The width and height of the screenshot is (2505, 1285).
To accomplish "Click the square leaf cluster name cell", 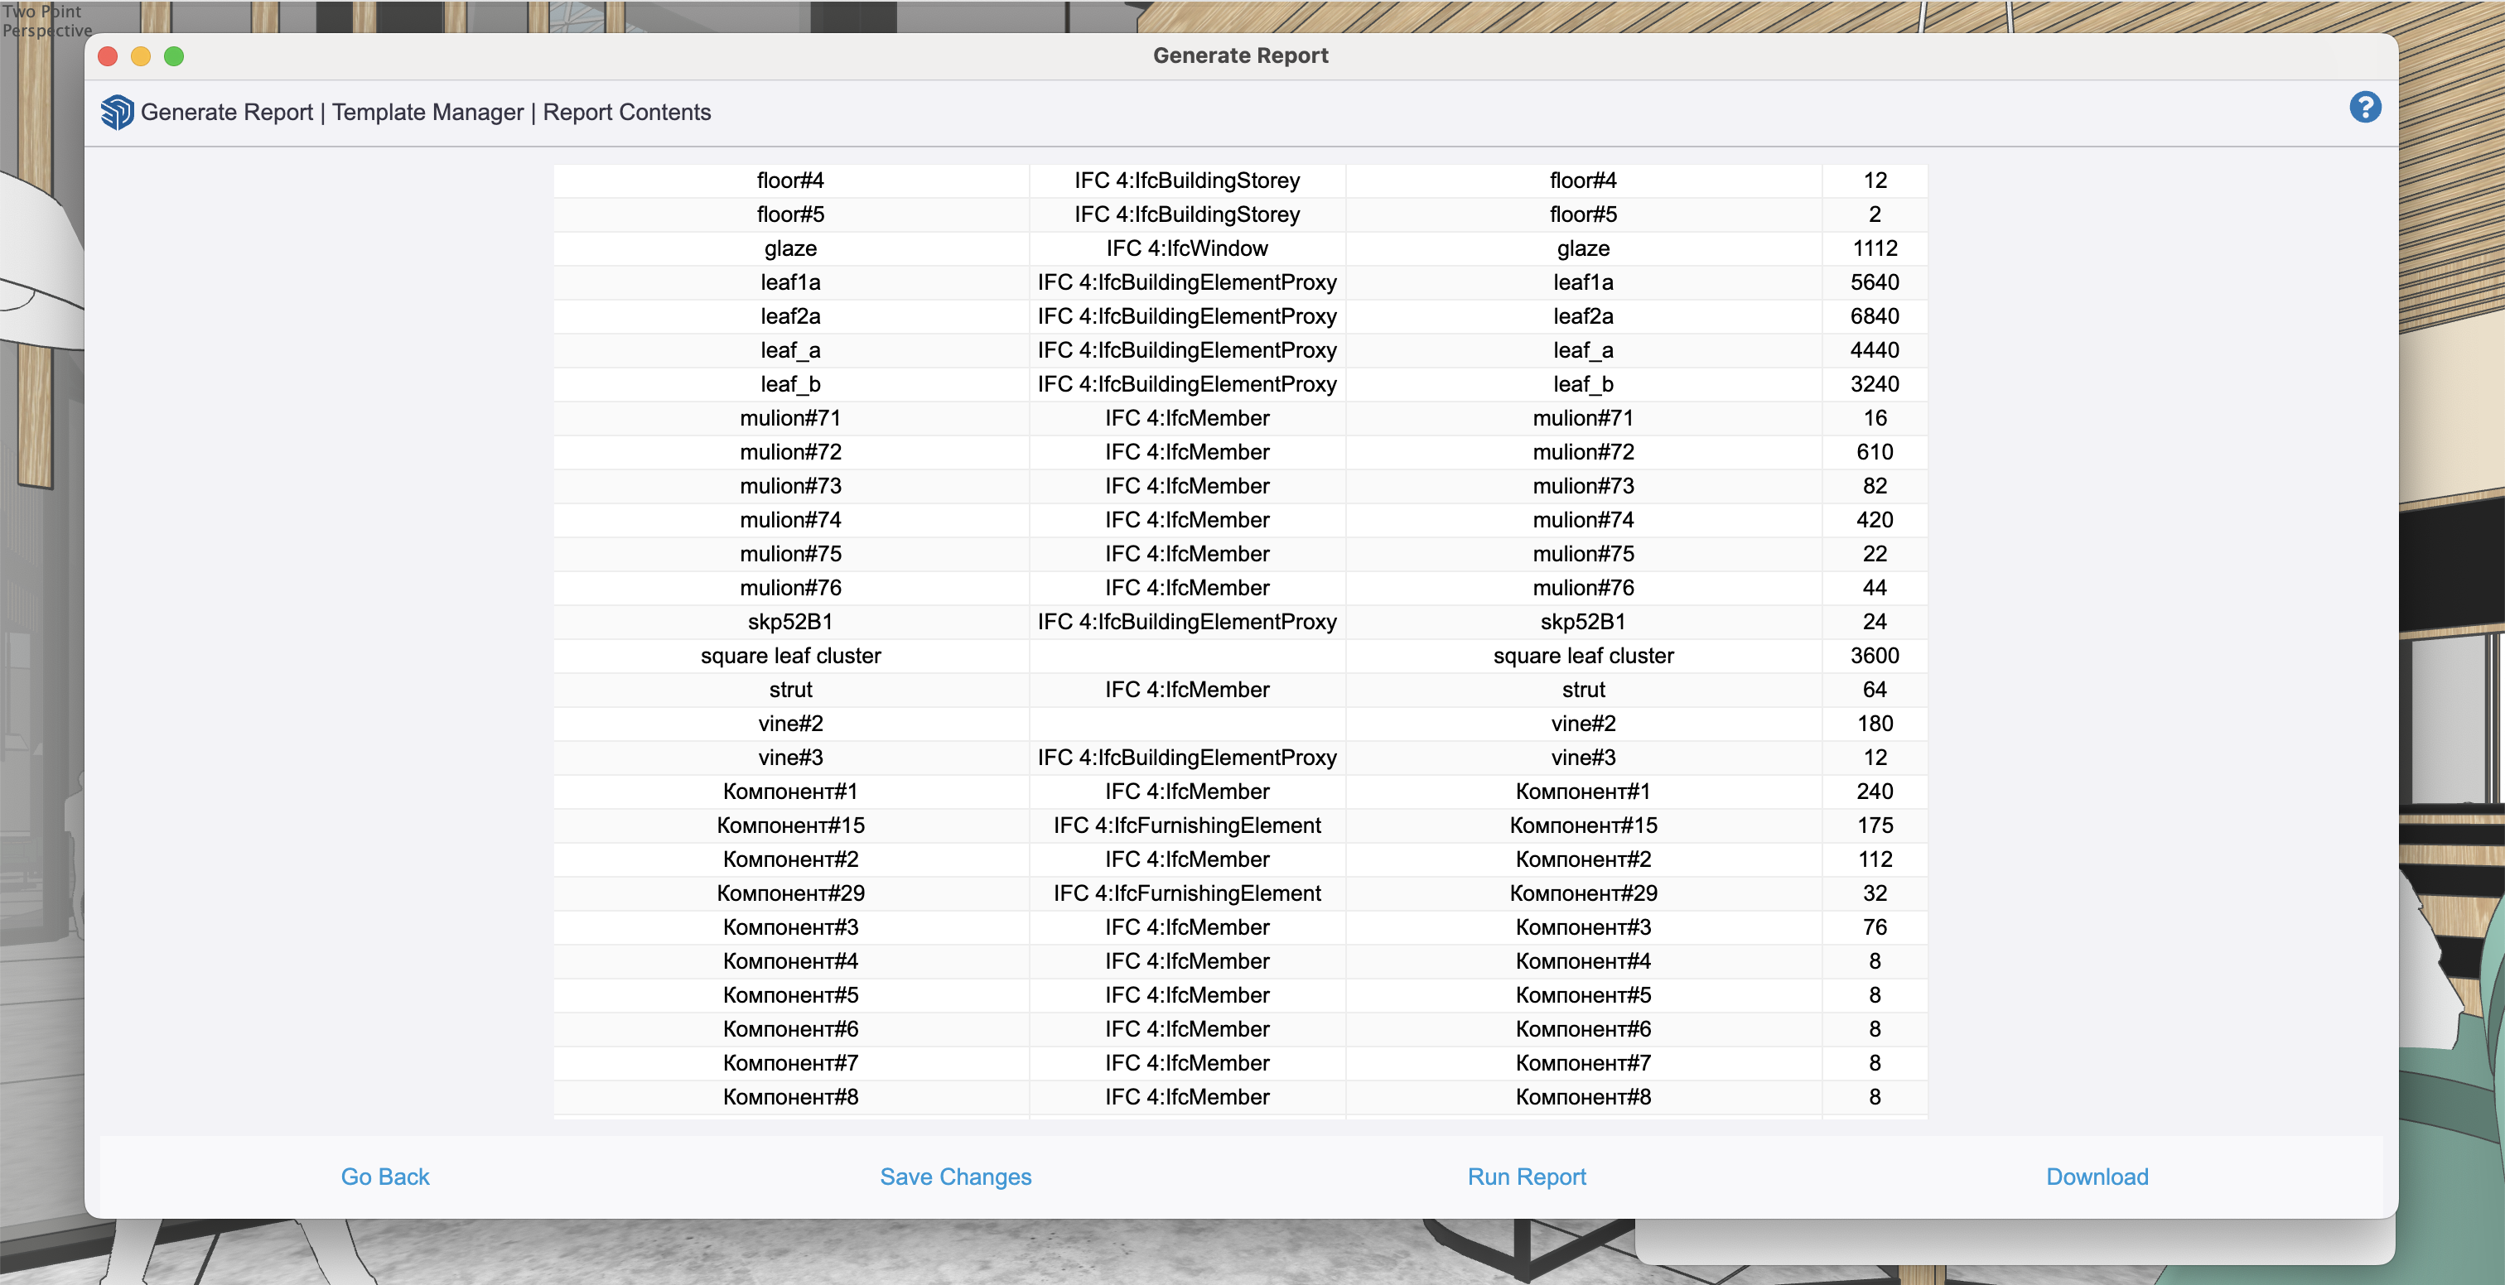I will 789,656.
